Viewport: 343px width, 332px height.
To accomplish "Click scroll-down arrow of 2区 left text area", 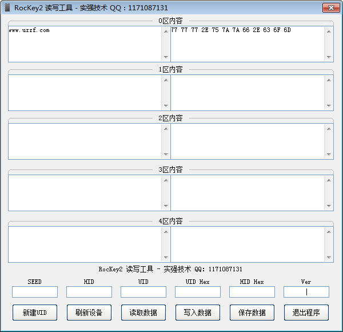I will pos(166,154).
